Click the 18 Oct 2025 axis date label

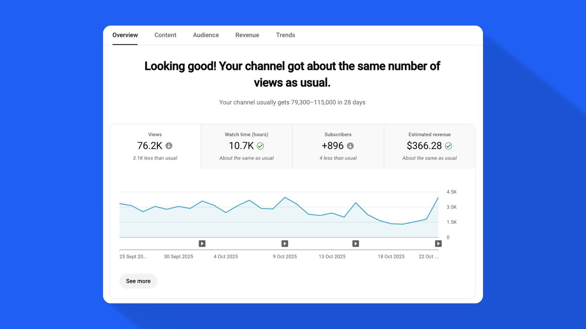391,256
